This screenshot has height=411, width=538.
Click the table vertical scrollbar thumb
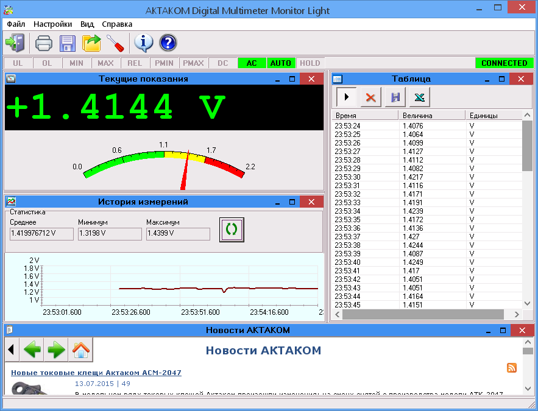pyautogui.click(x=528, y=146)
